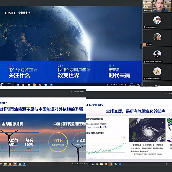The image size is (172, 172).
Task: Click the mic icon under the Pikachu avatar
Action: pyautogui.click(x=145, y=79)
